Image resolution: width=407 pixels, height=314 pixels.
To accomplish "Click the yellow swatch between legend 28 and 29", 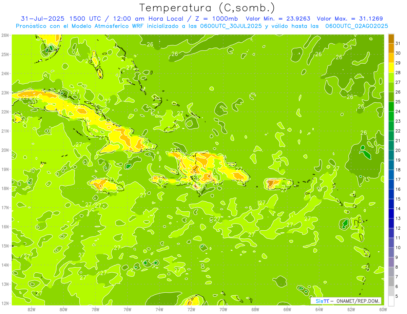I will (x=391, y=67).
